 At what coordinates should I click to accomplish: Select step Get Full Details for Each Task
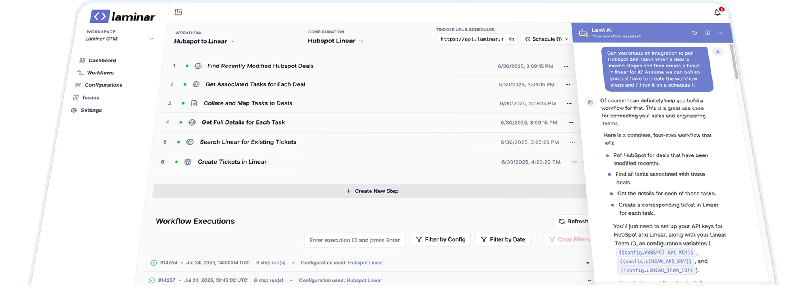pos(243,122)
